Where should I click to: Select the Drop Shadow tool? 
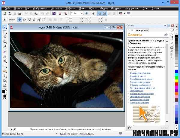click(x=5, y=81)
